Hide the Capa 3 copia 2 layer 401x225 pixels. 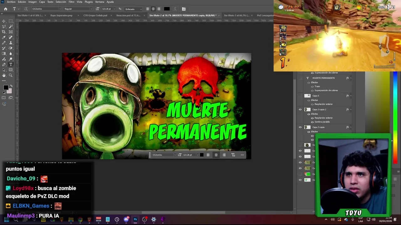coord(300,109)
